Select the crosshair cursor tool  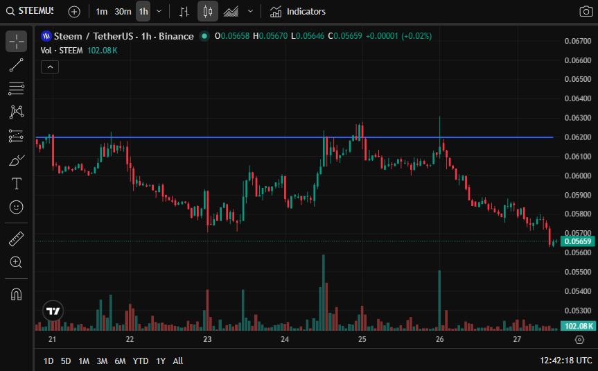17,41
